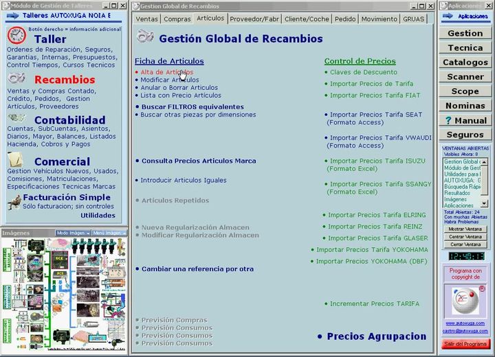Click the question mark icon on Manual
Viewport: 495px width, 357px height.
(x=448, y=120)
